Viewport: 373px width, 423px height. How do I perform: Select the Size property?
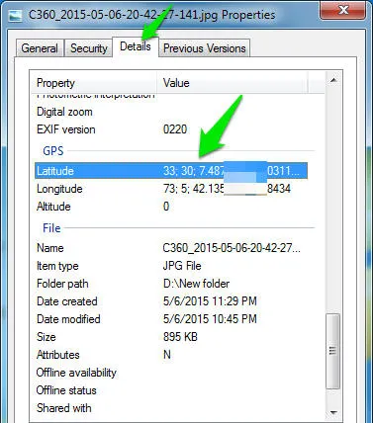47,337
